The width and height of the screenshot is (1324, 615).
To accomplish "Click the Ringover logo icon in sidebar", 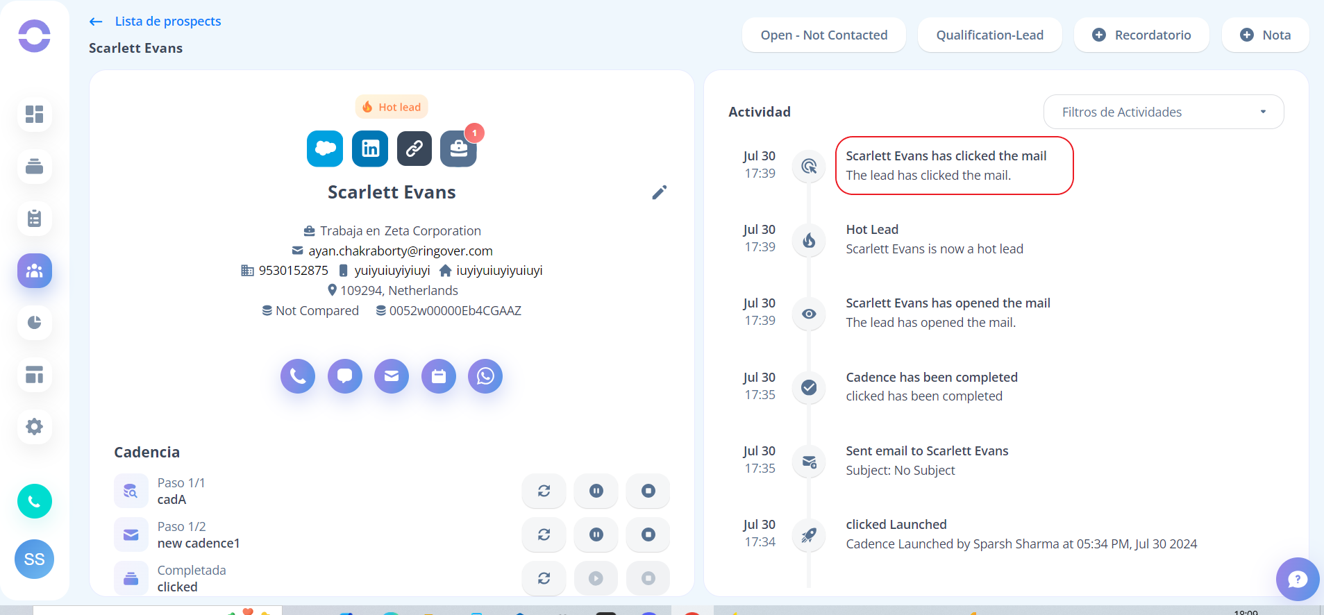I will tap(34, 36).
